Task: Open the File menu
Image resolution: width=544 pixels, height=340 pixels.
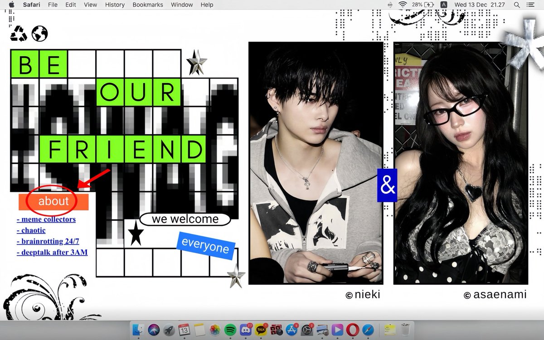Action: coord(53,5)
